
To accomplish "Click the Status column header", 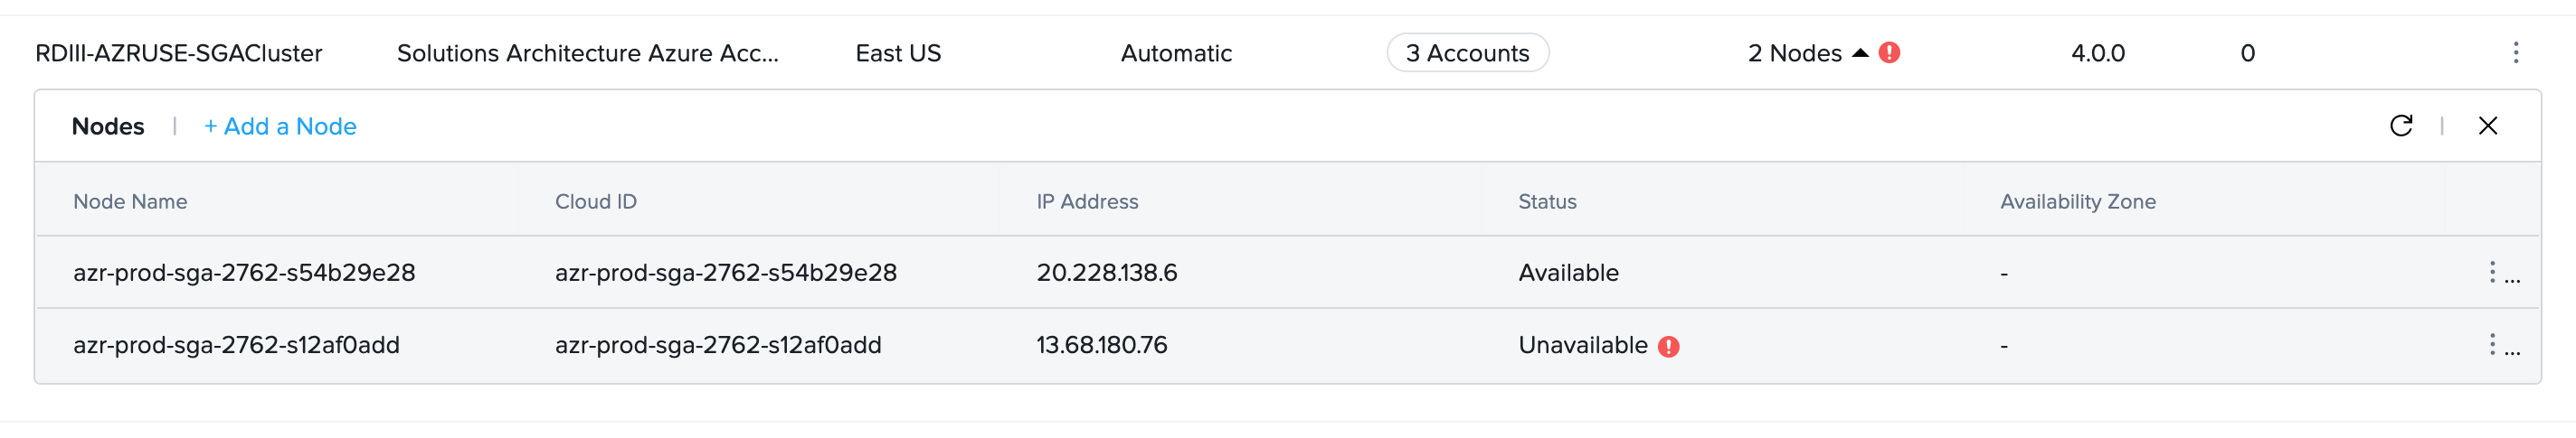I will [1547, 201].
